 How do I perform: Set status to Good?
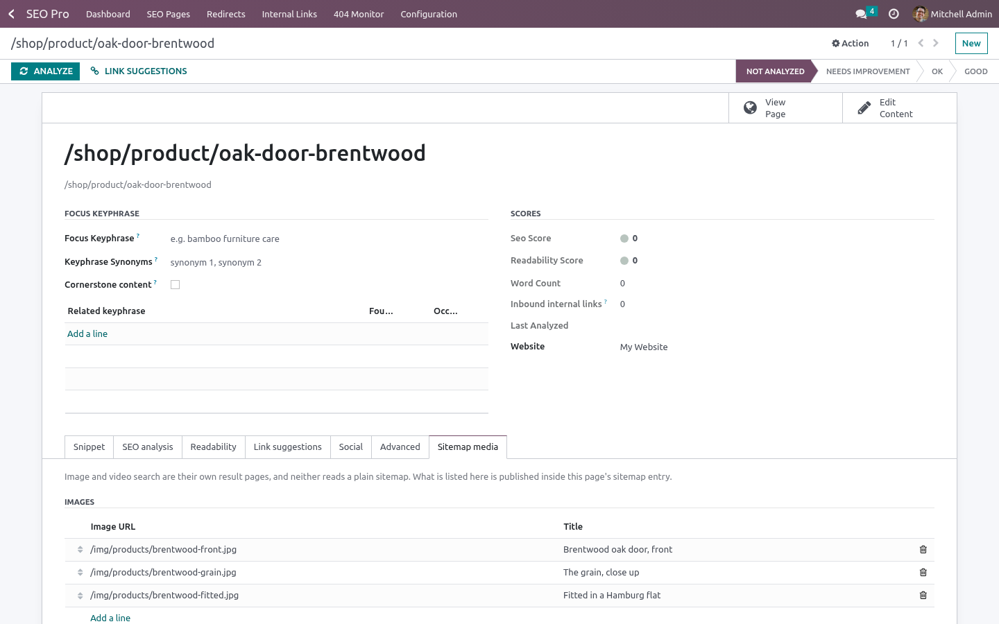(x=975, y=71)
